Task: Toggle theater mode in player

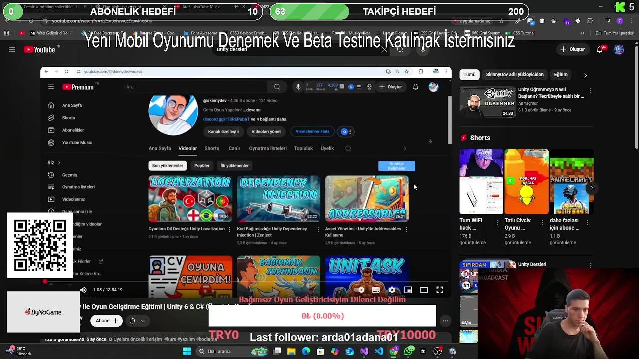Action: point(424,290)
